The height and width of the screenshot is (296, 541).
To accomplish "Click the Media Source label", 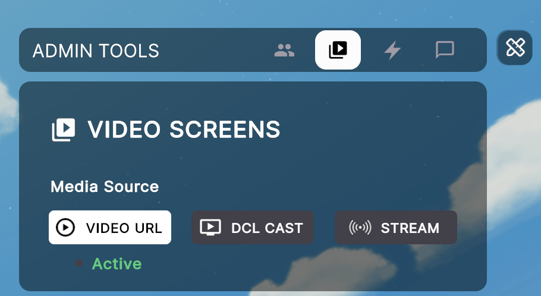I will tap(105, 187).
